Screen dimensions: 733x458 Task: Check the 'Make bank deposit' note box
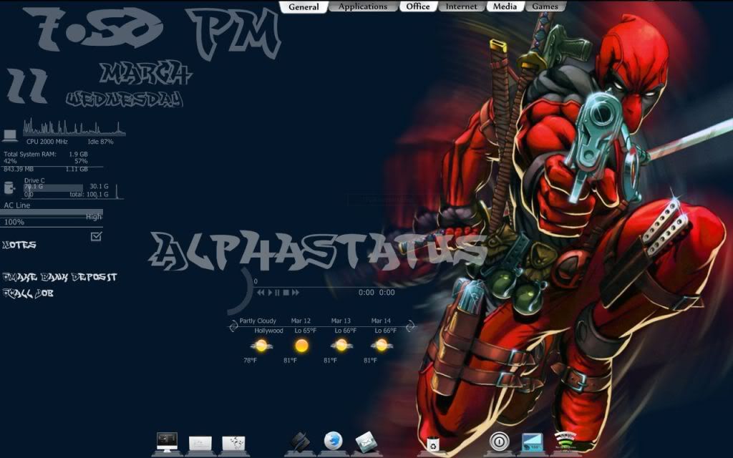[6, 277]
